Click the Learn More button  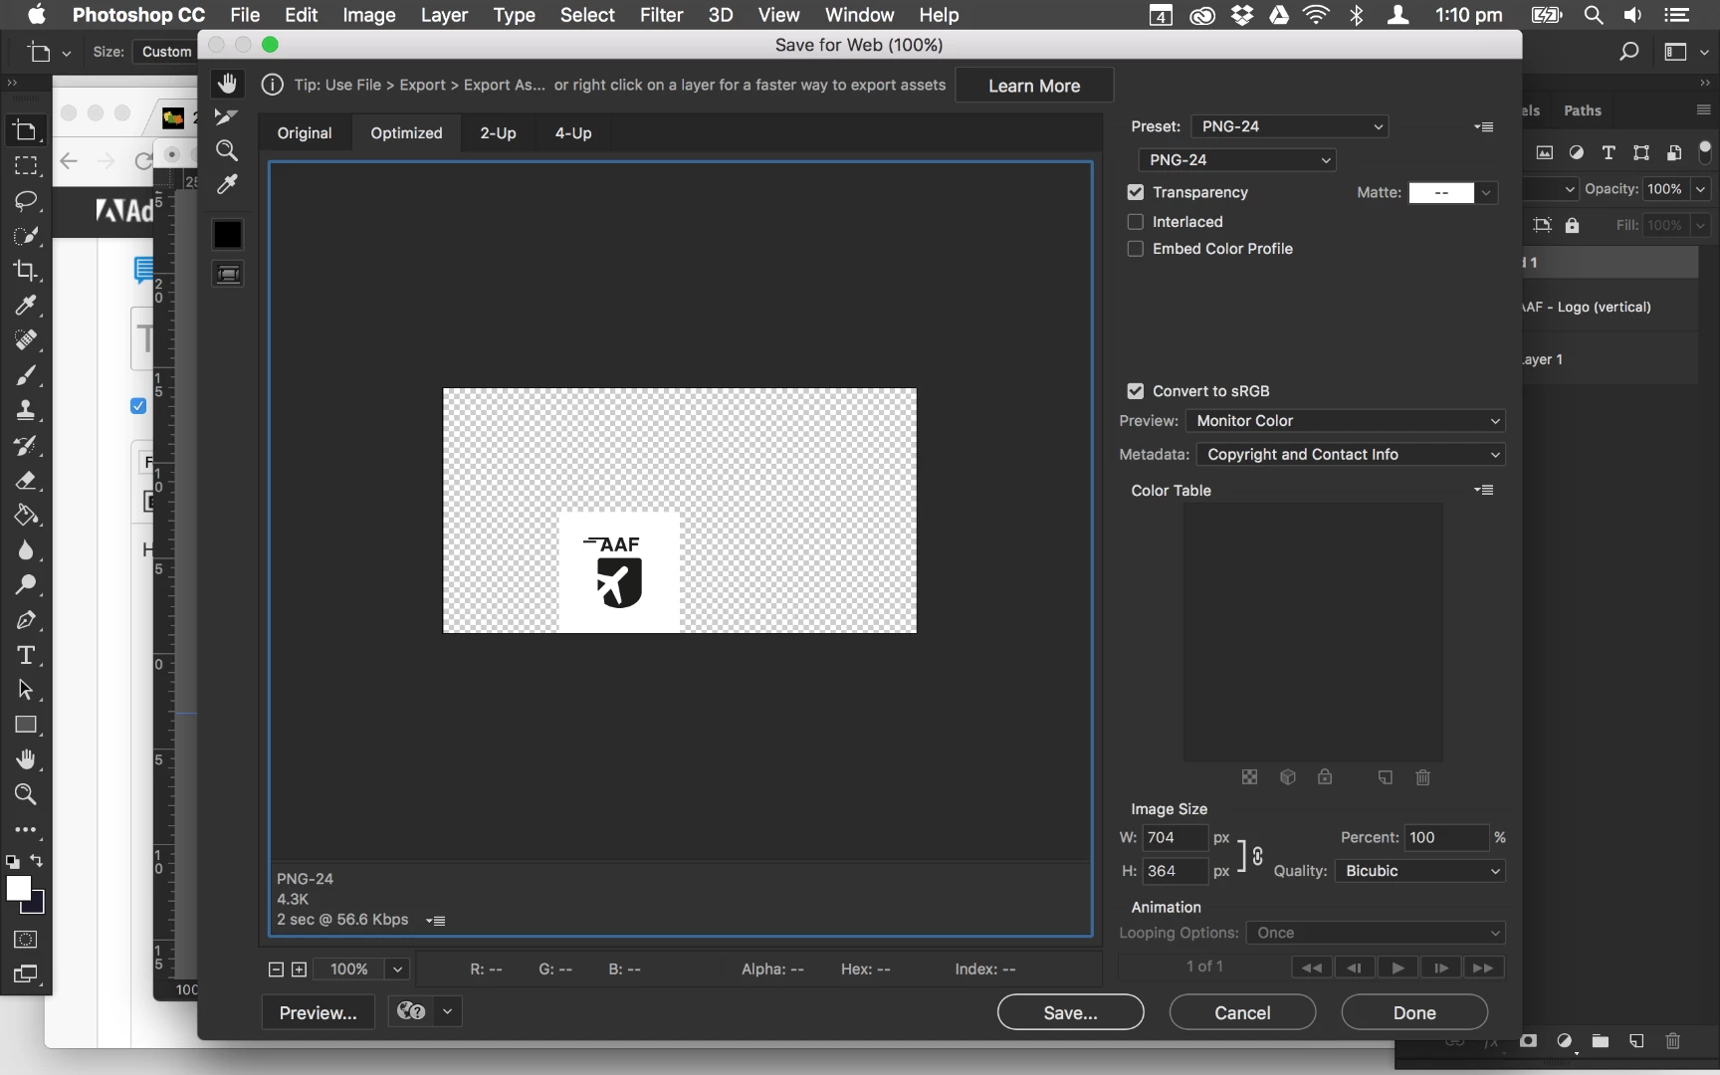(x=1034, y=86)
